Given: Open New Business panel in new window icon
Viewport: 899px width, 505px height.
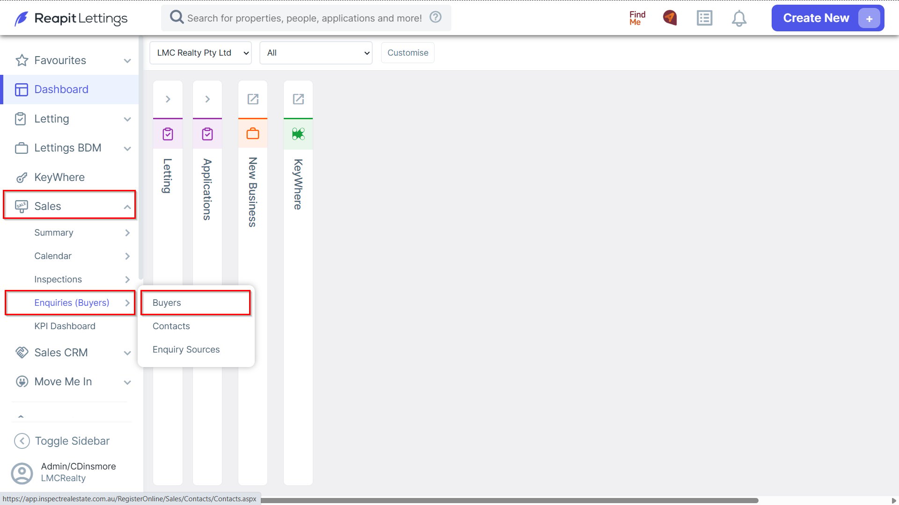Looking at the screenshot, I should point(253,99).
